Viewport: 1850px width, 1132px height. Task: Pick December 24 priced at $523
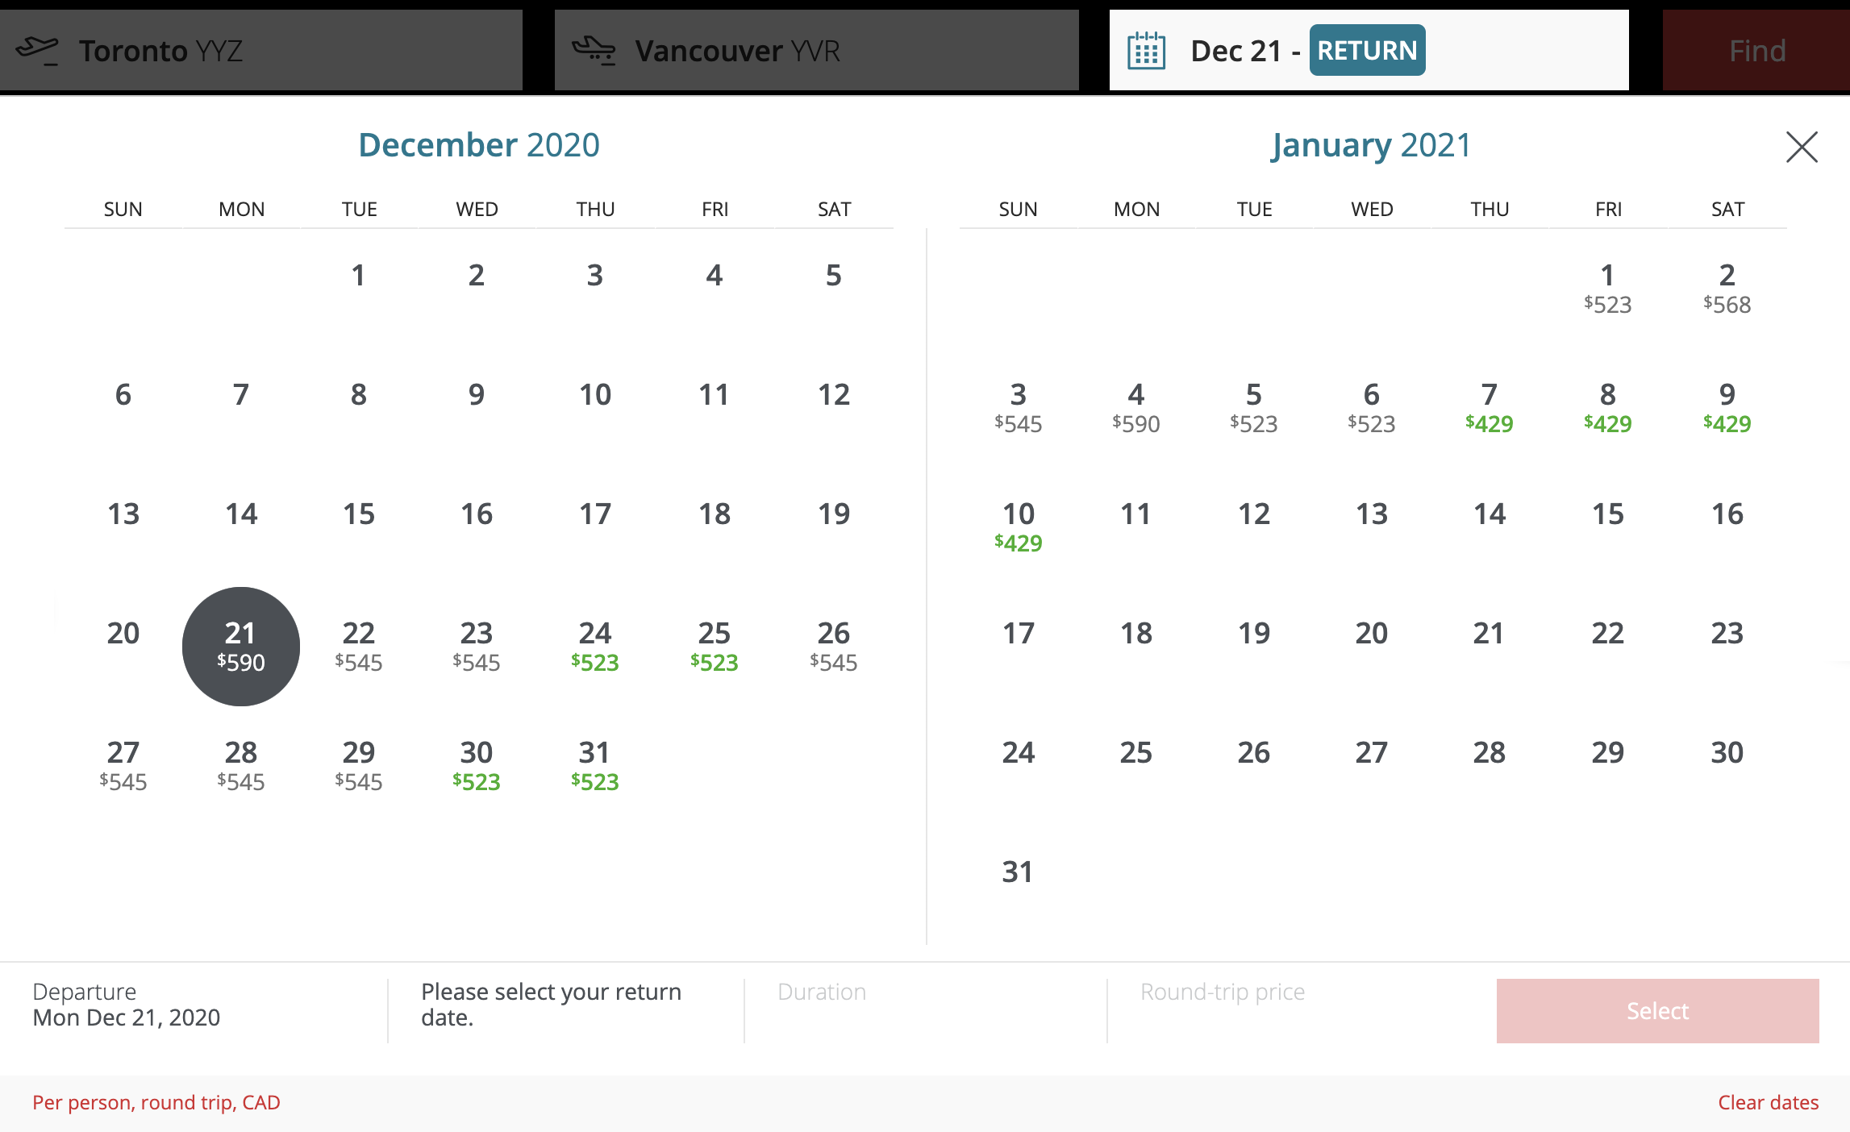click(595, 646)
